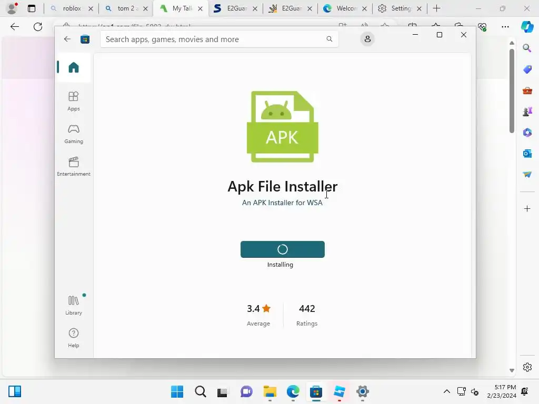
Task: Open Edge profile avatar
Action: click(x=12, y=8)
